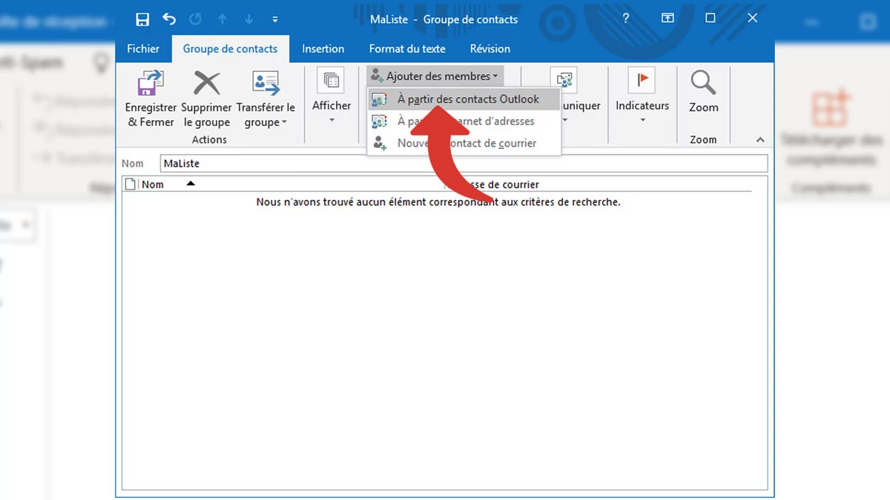Click the Indicateurs red flag icon

tap(642, 81)
